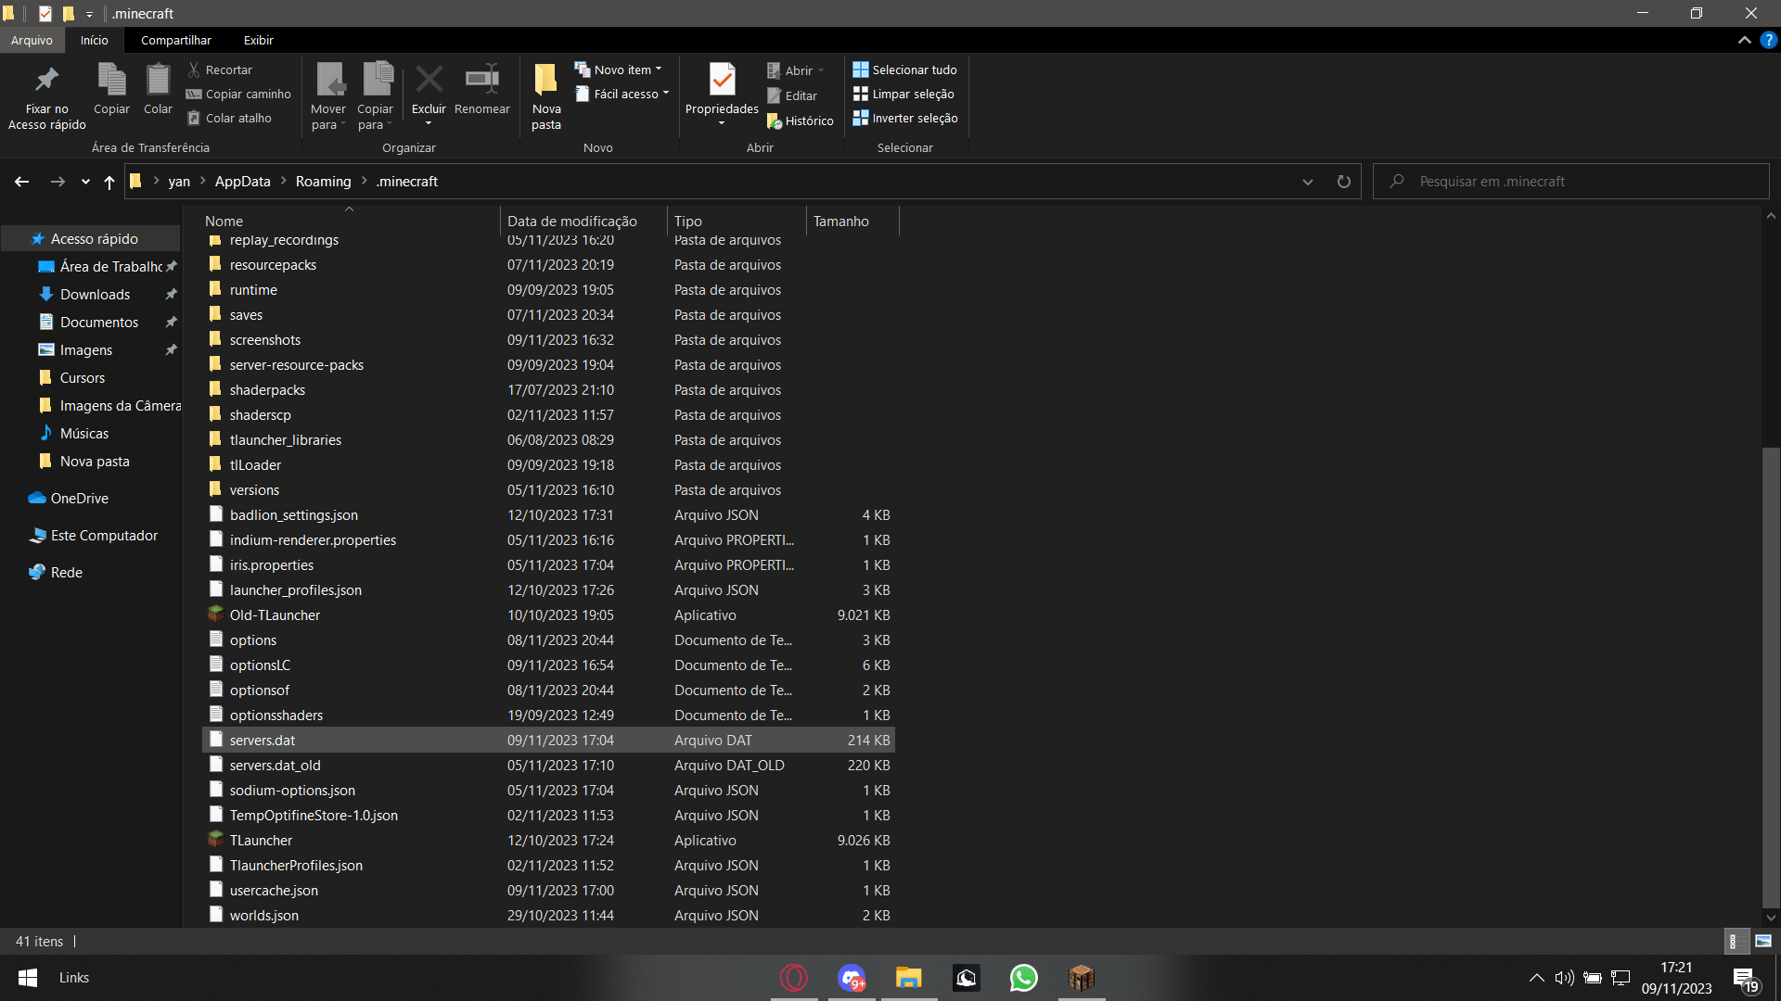Select the TLauncher application file
The image size is (1781, 1001).
coord(548,841)
